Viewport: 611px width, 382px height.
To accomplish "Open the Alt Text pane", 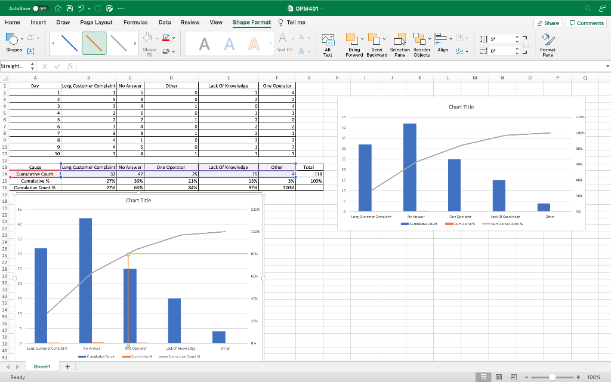I will click(x=328, y=41).
